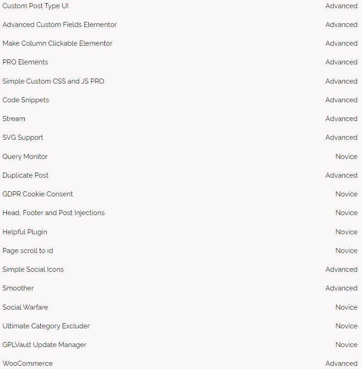This screenshot has height=369, width=362.
Task: Click the Custom Post Type UI entry
Action: [x=36, y=6]
